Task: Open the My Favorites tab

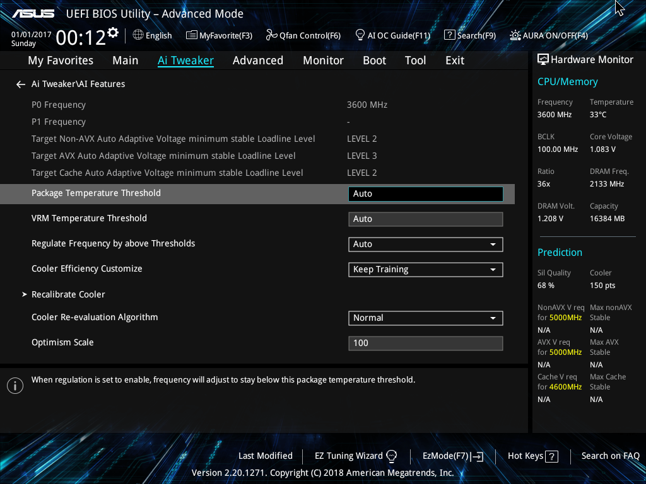Action: pyautogui.click(x=61, y=60)
